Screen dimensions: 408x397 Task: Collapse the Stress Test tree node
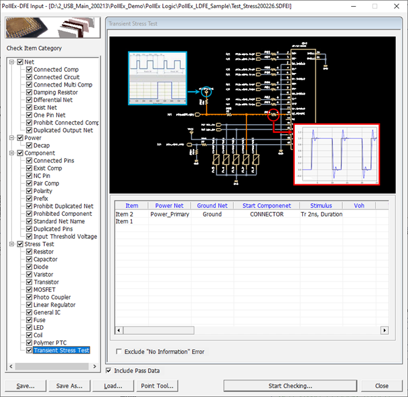click(x=12, y=244)
